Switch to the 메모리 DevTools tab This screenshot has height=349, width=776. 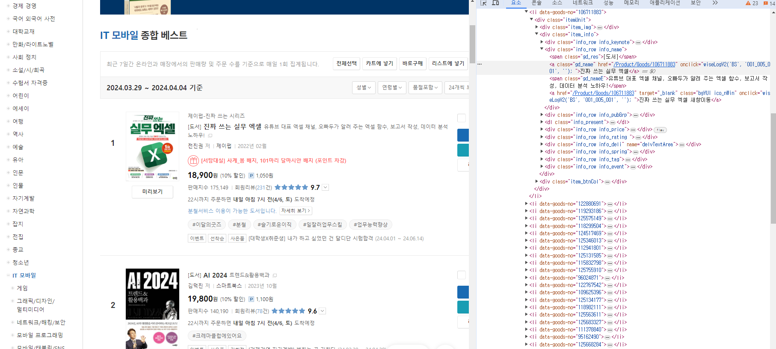pos(631,3)
